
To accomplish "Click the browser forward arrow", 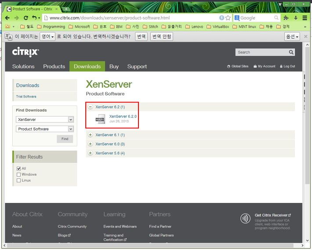I will 17,18.
